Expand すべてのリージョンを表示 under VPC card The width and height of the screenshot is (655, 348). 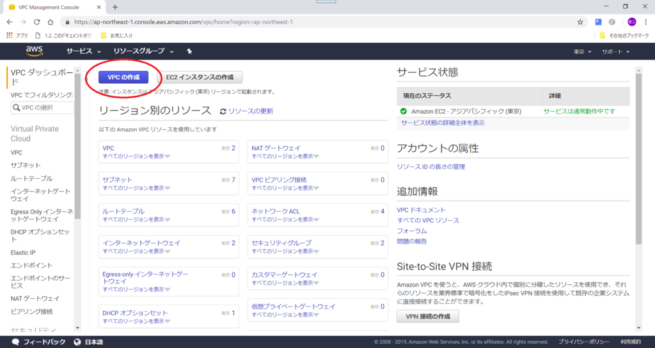136,156
